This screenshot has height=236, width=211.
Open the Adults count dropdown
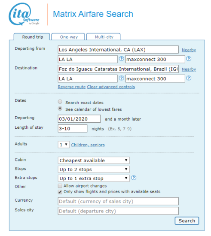tap(64, 145)
